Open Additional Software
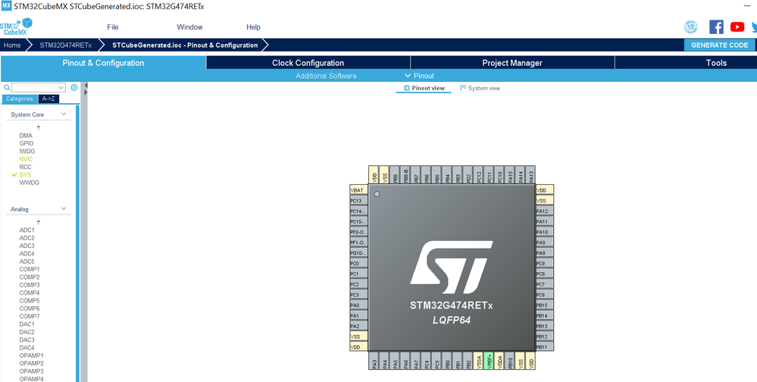This screenshot has height=382, width=757. click(x=326, y=76)
